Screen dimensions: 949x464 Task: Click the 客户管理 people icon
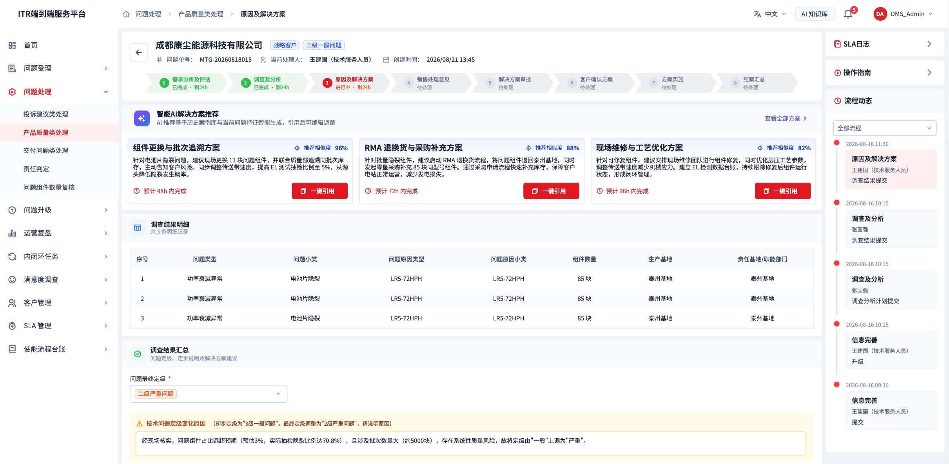[12, 303]
